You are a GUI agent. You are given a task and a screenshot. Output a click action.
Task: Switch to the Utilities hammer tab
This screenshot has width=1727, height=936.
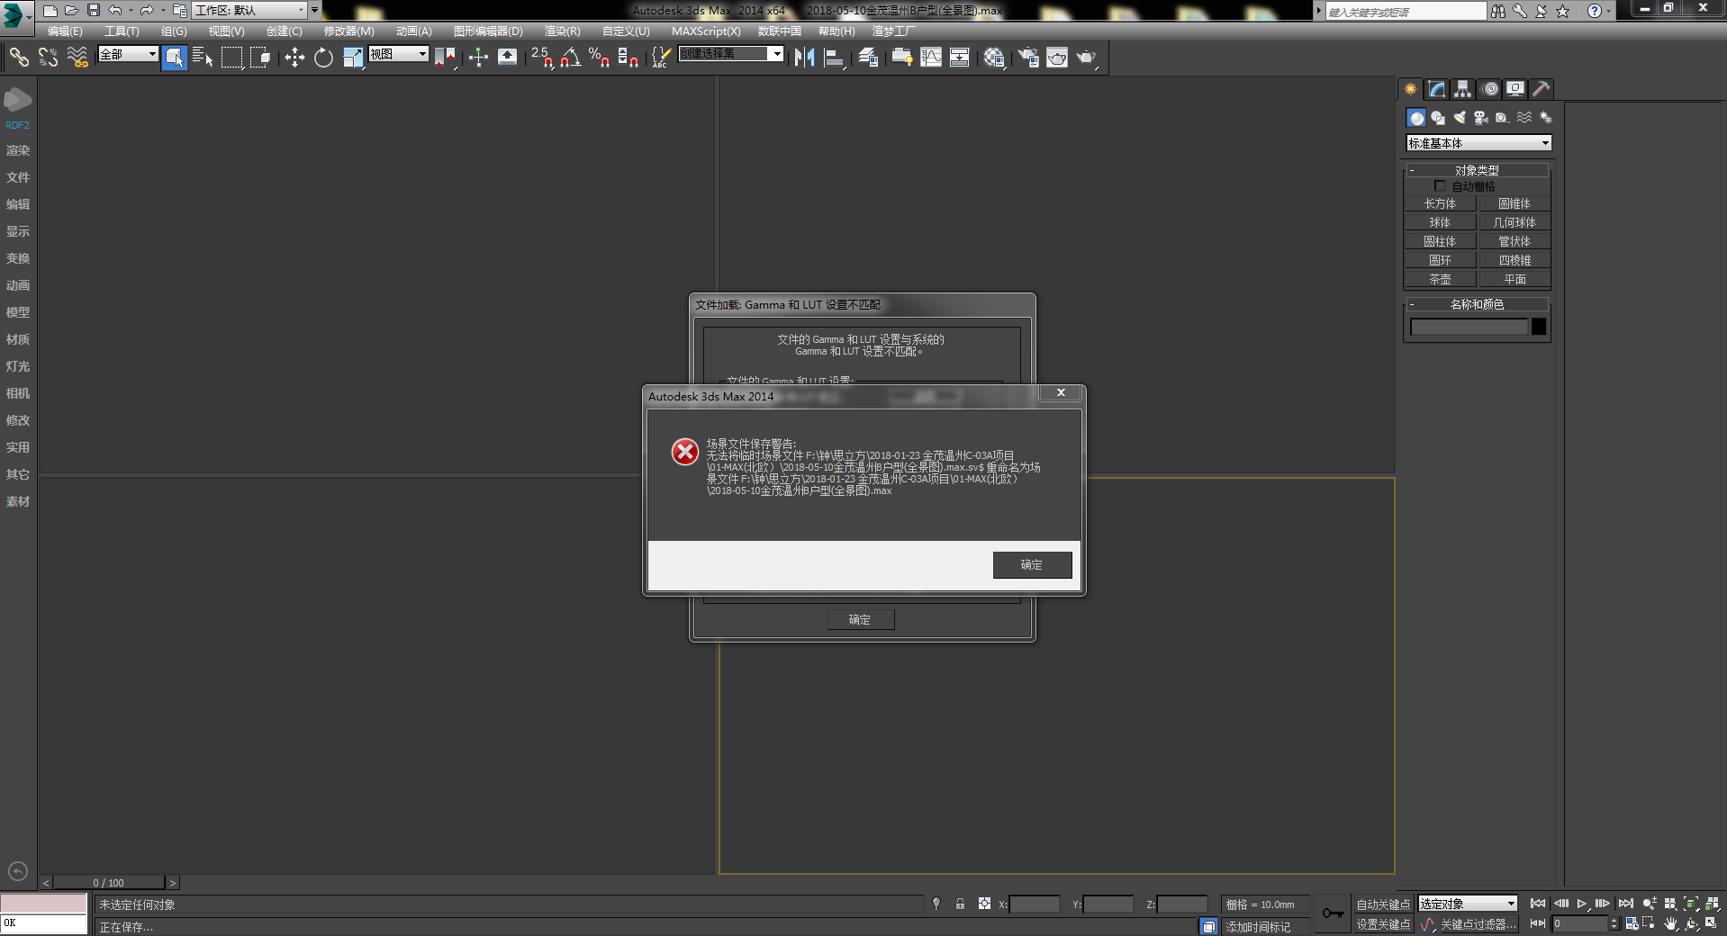click(1542, 89)
